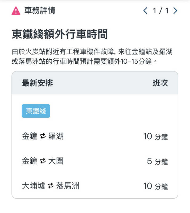
Task: Click the 10 分鐘 value for 落馬洲 row
Action: pyautogui.click(x=156, y=186)
